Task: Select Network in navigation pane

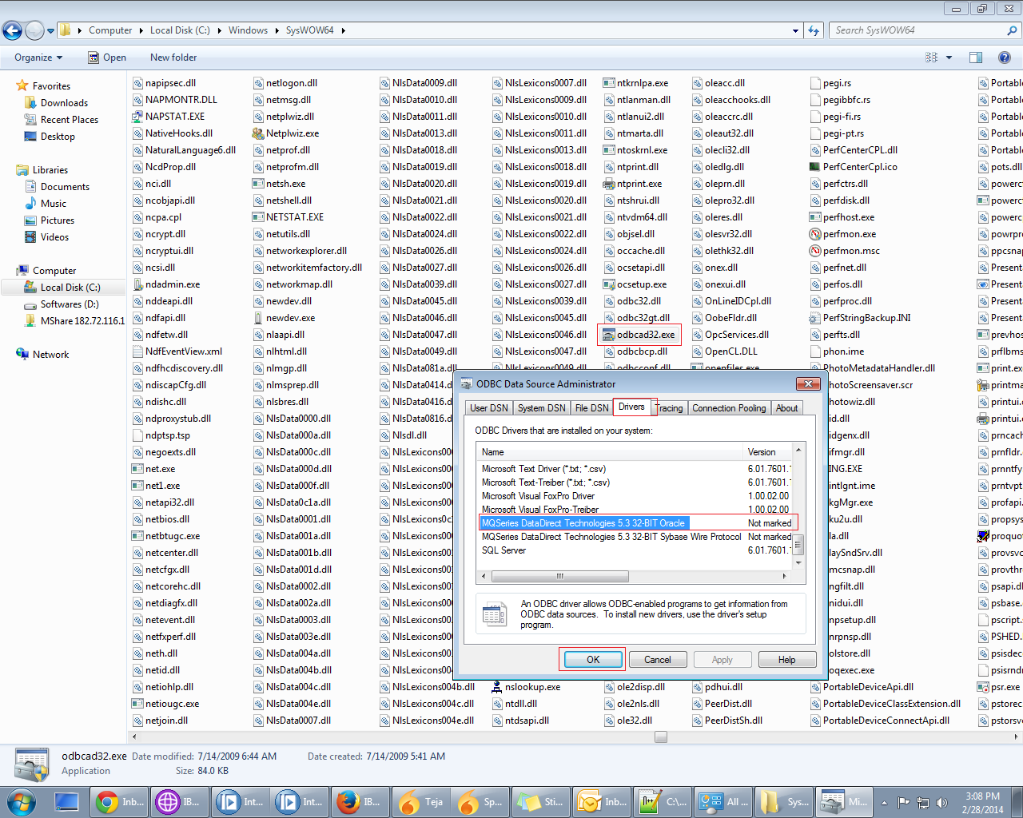Action: (x=50, y=355)
